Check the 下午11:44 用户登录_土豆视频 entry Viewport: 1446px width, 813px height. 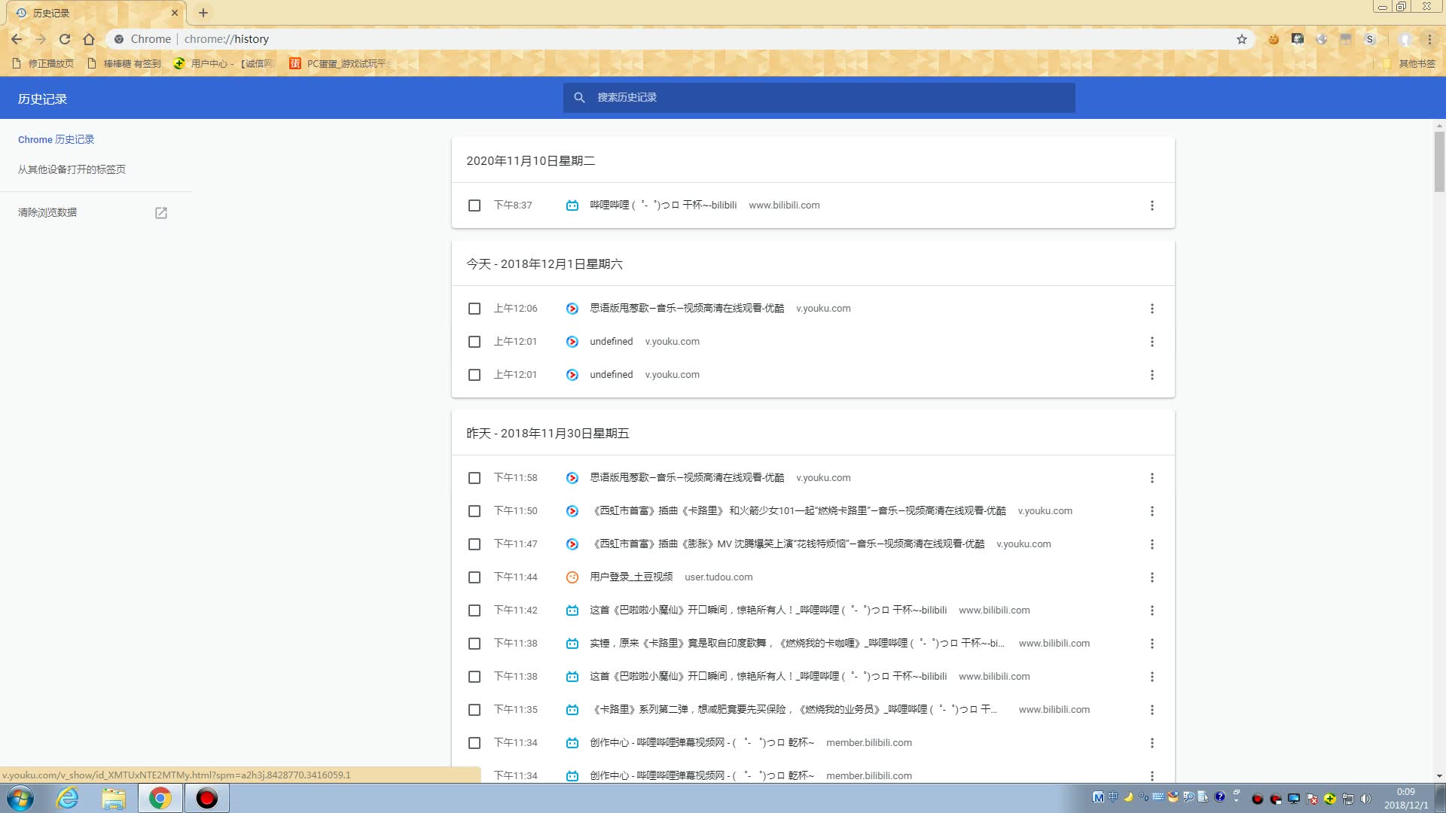(474, 577)
